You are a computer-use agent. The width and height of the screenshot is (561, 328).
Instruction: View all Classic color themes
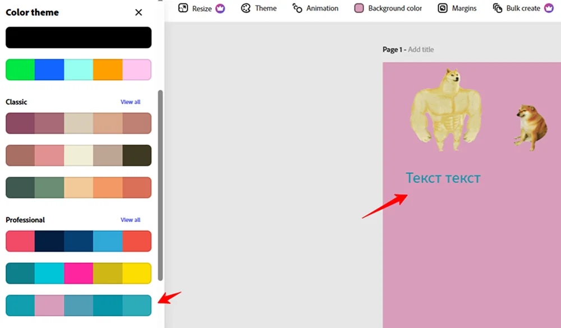pos(130,102)
